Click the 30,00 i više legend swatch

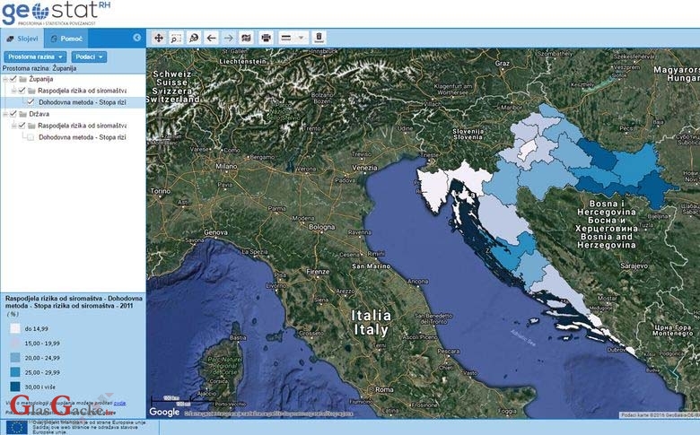(16, 386)
